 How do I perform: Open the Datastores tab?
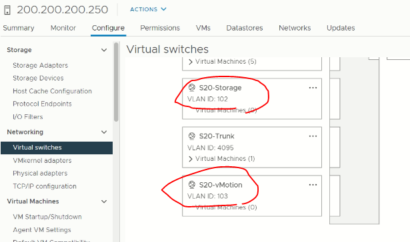pyautogui.click(x=245, y=28)
